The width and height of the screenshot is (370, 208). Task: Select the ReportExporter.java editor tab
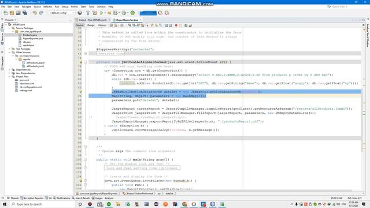click(x=127, y=20)
